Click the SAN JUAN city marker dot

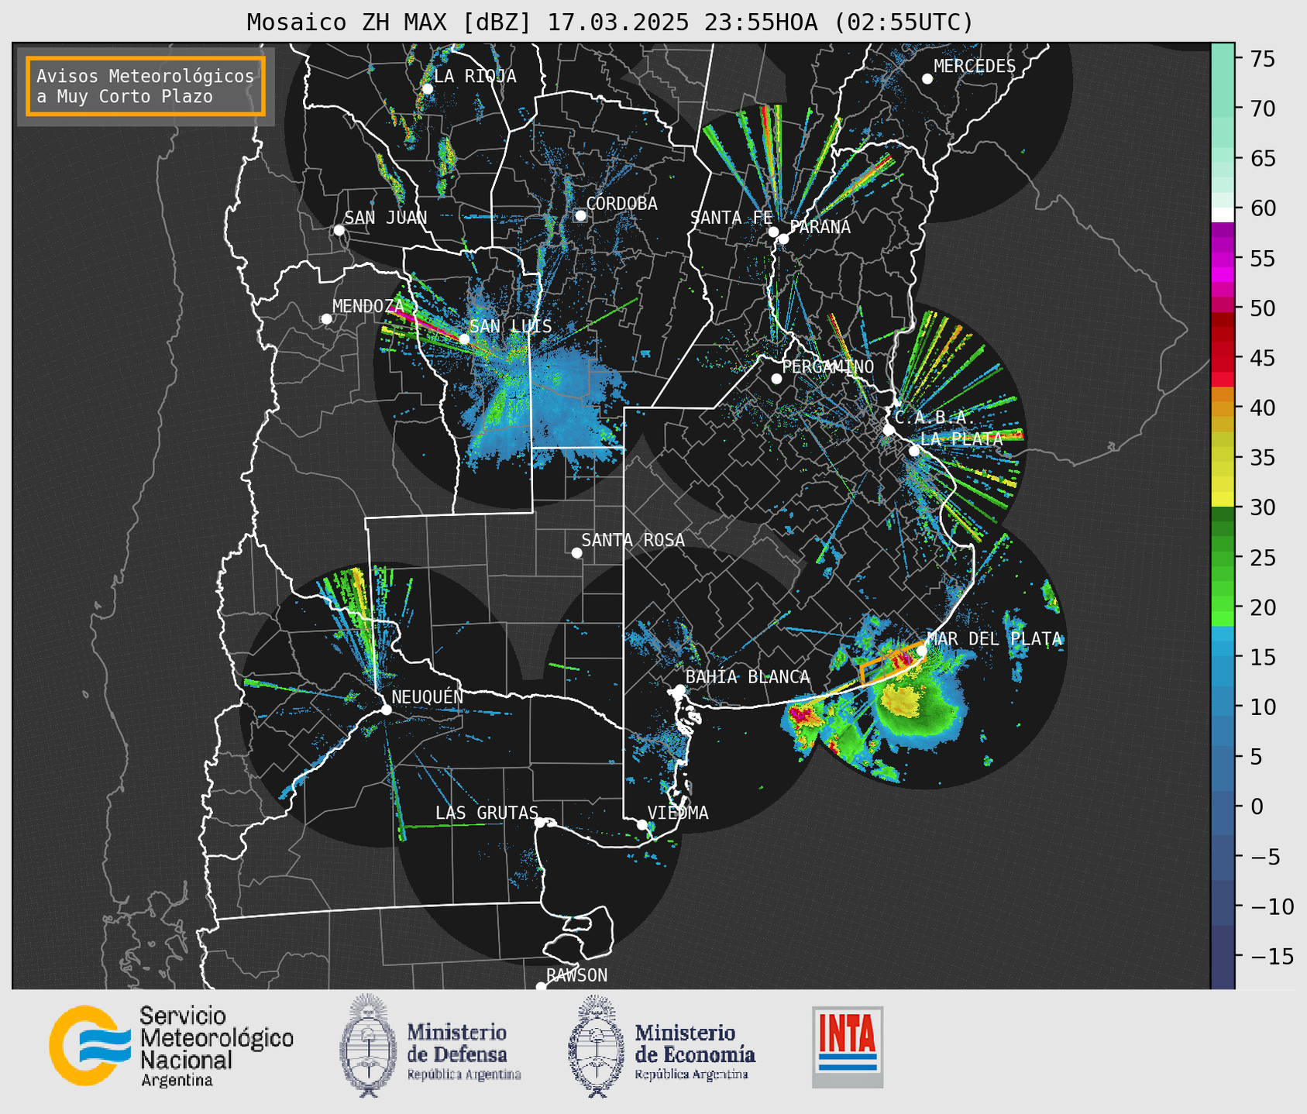point(339,230)
